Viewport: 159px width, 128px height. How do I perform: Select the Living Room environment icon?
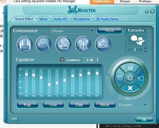25,44
